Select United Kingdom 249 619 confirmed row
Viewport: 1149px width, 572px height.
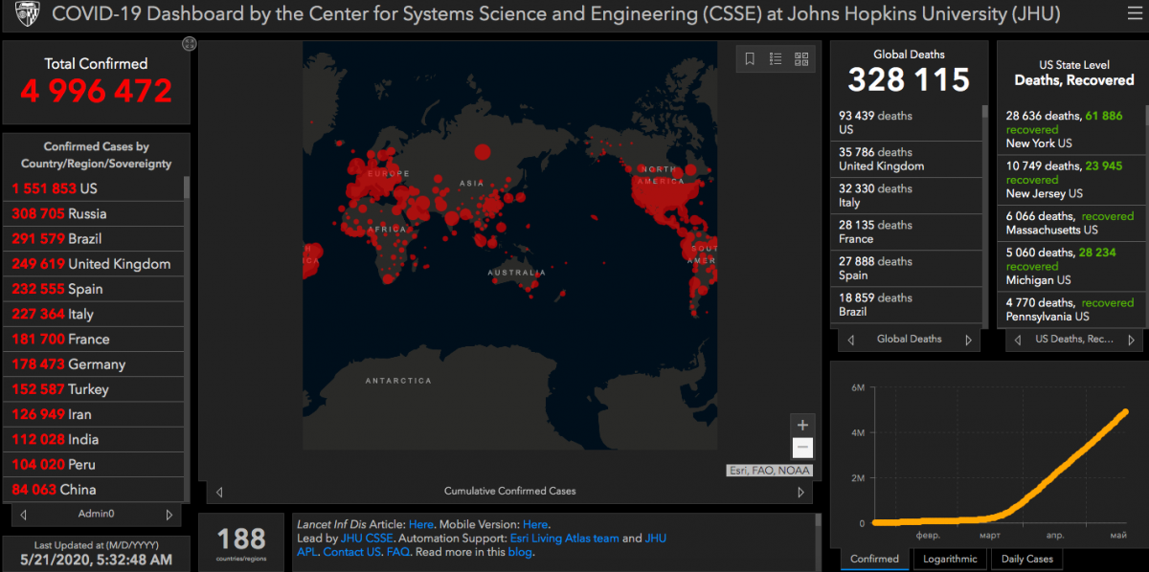[93, 264]
